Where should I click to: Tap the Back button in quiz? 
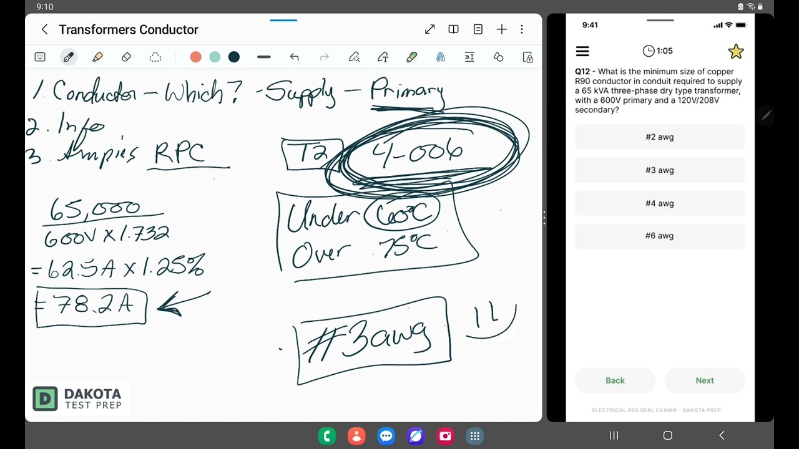click(615, 380)
